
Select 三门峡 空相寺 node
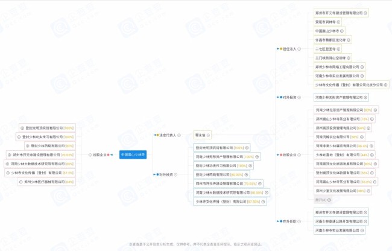pyautogui.click(x=333, y=58)
